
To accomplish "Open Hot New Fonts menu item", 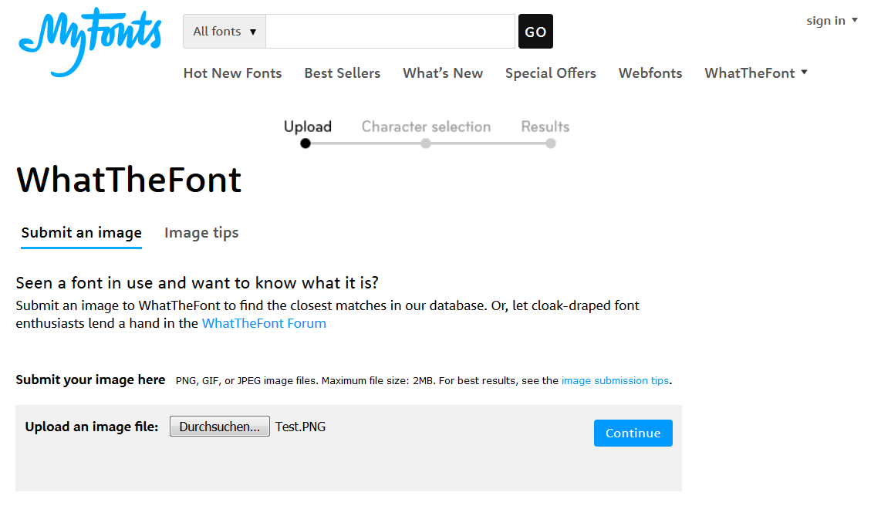I will [x=233, y=73].
